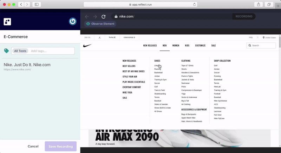Click Socks & Underwear link
Screen dimensions: 281x153
tap(189, 97)
